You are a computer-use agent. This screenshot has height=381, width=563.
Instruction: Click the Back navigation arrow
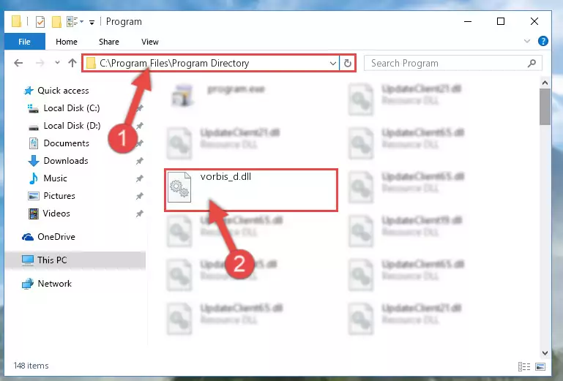(x=18, y=63)
